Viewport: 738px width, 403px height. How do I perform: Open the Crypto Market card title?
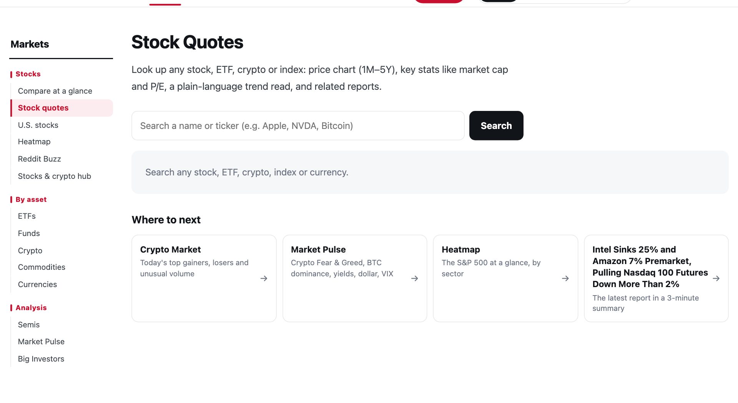(170, 249)
